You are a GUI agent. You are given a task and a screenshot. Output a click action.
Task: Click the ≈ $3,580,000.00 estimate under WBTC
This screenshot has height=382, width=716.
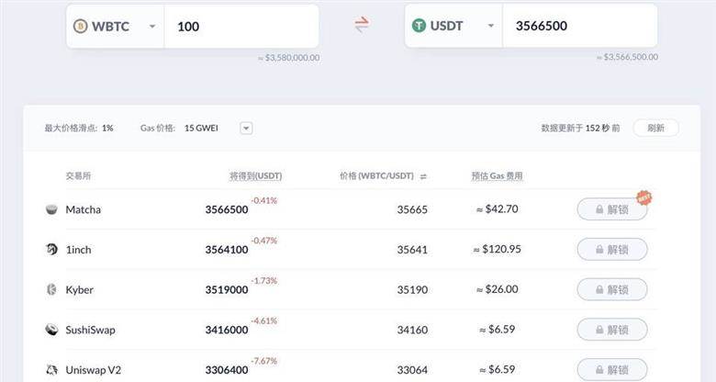[x=288, y=58]
